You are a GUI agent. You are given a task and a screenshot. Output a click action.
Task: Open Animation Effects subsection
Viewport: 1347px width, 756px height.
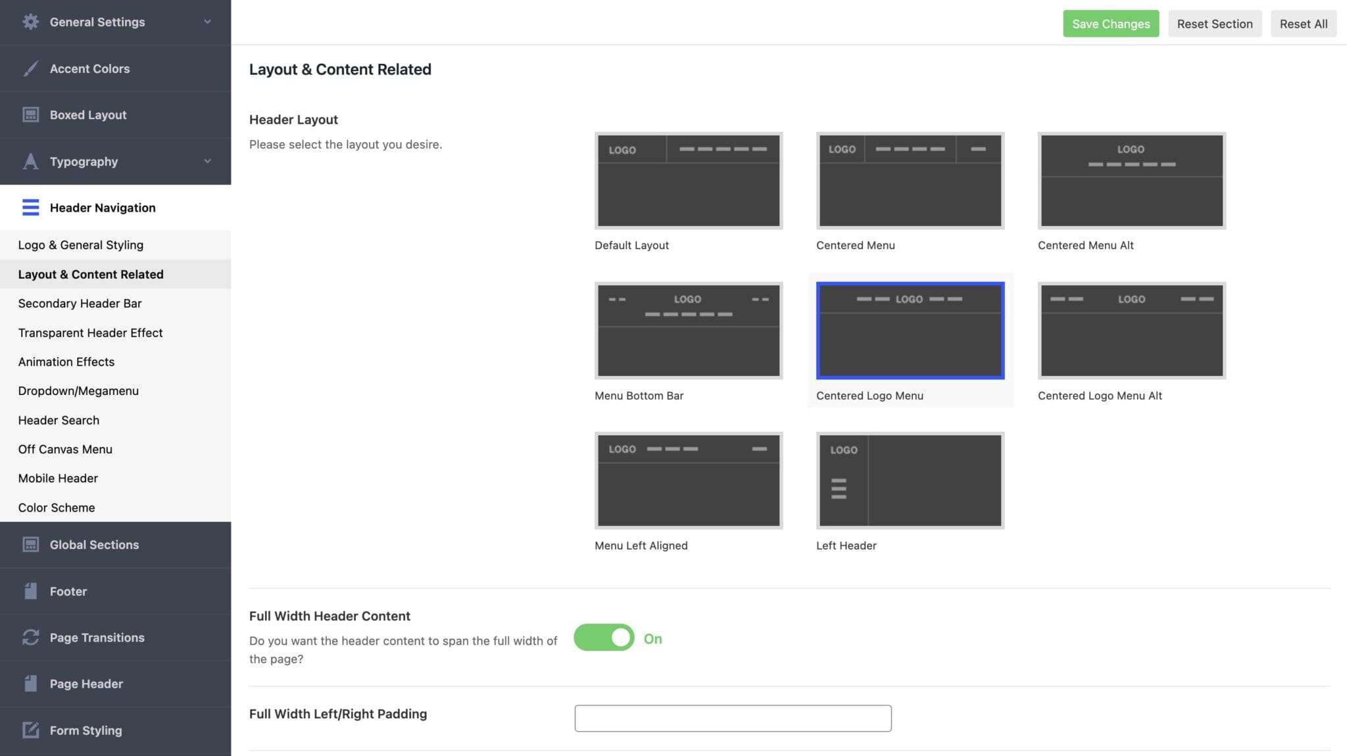(x=115, y=362)
